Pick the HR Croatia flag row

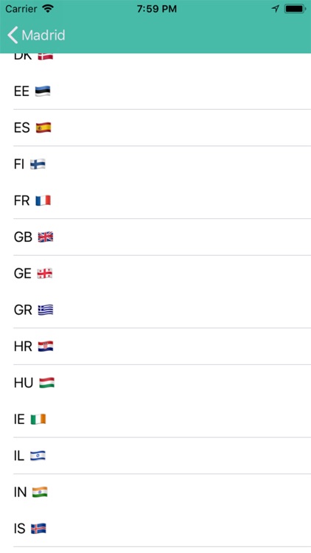point(155,347)
